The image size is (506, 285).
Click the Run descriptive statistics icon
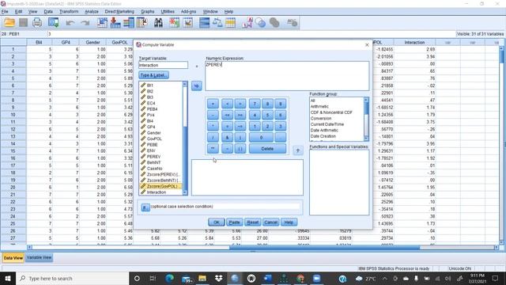tap(142, 23)
